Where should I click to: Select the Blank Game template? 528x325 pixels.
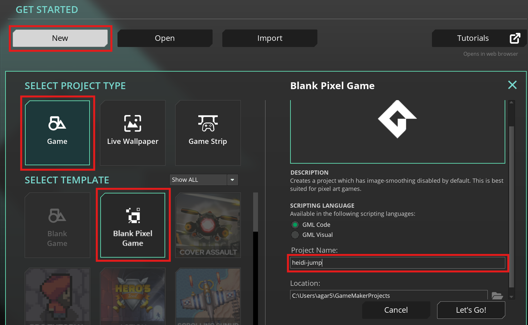point(57,225)
